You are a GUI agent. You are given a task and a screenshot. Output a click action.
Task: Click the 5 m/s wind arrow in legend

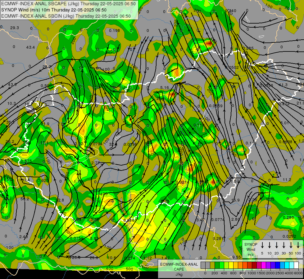(262, 245)
